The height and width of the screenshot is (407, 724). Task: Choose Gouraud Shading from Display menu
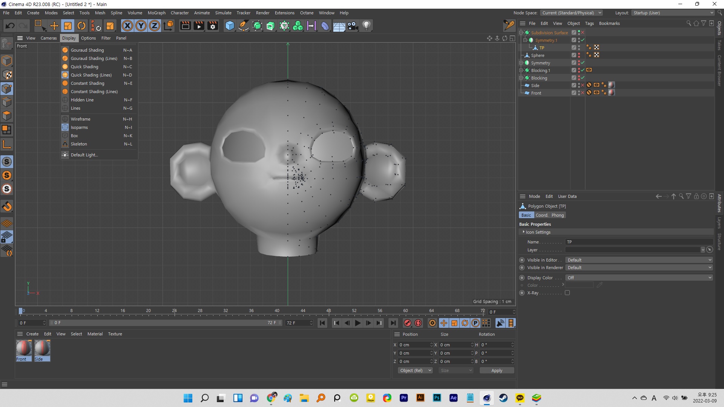click(99, 50)
